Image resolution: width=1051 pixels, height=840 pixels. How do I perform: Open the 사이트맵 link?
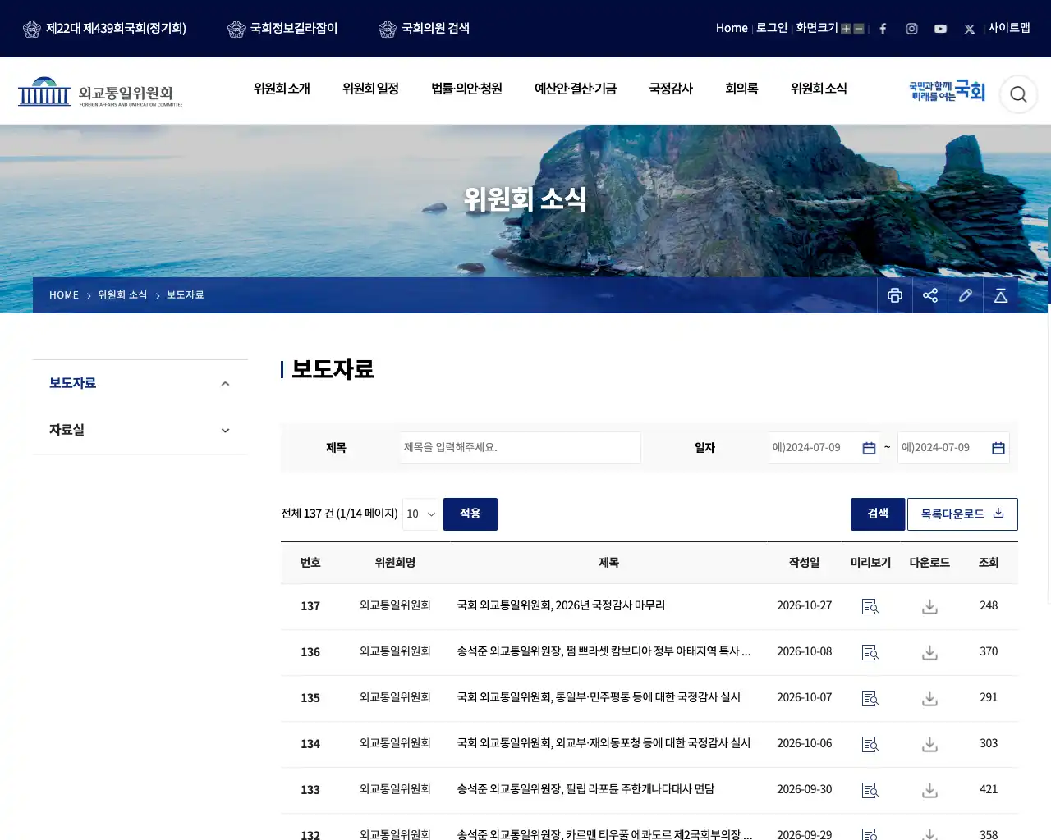pyautogui.click(x=1009, y=28)
